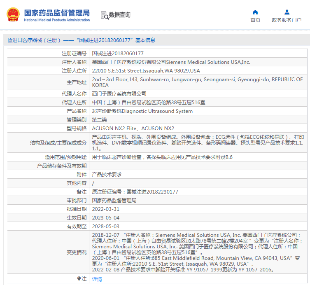Click the 产品名称 row label
Image resolution: width=310 pixels, height=285 pixels.
click(x=77, y=111)
